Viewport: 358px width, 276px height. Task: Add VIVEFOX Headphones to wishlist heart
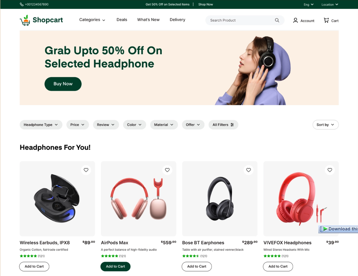tap(330, 170)
